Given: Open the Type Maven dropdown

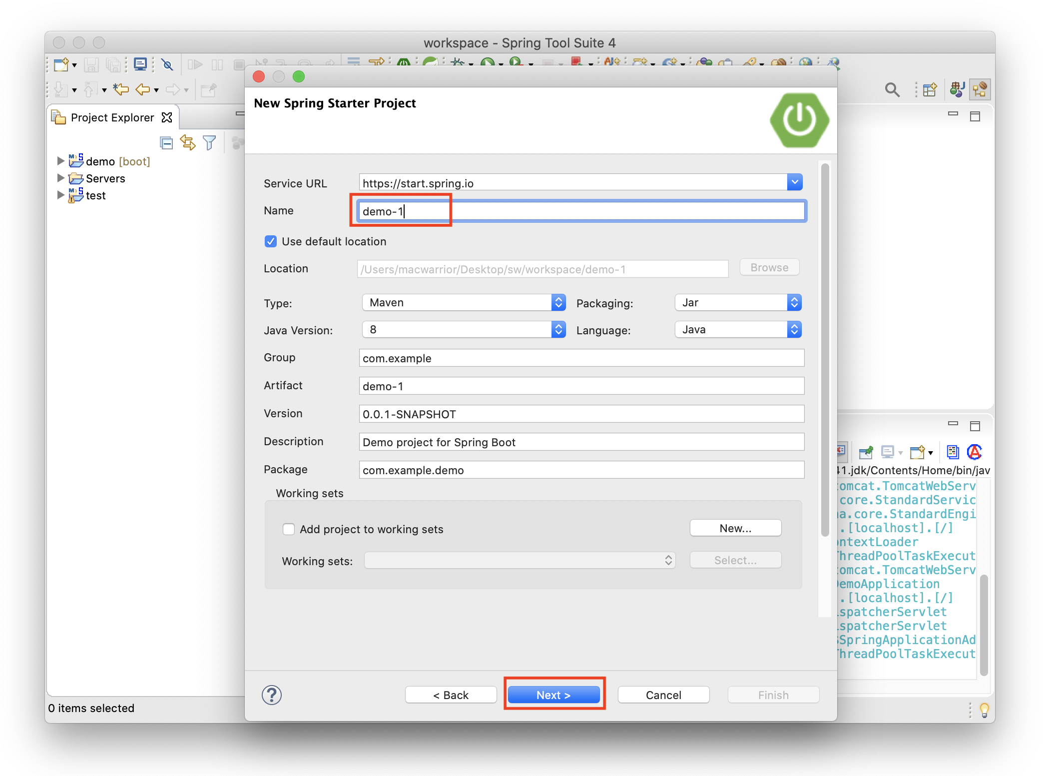Looking at the screenshot, I should [x=463, y=302].
